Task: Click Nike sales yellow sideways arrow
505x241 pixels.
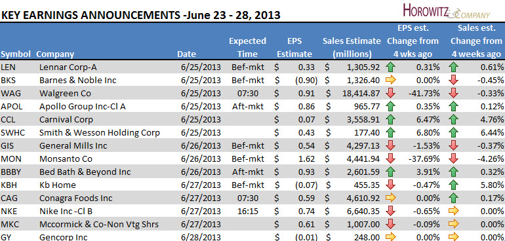Action: tap(453, 211)
